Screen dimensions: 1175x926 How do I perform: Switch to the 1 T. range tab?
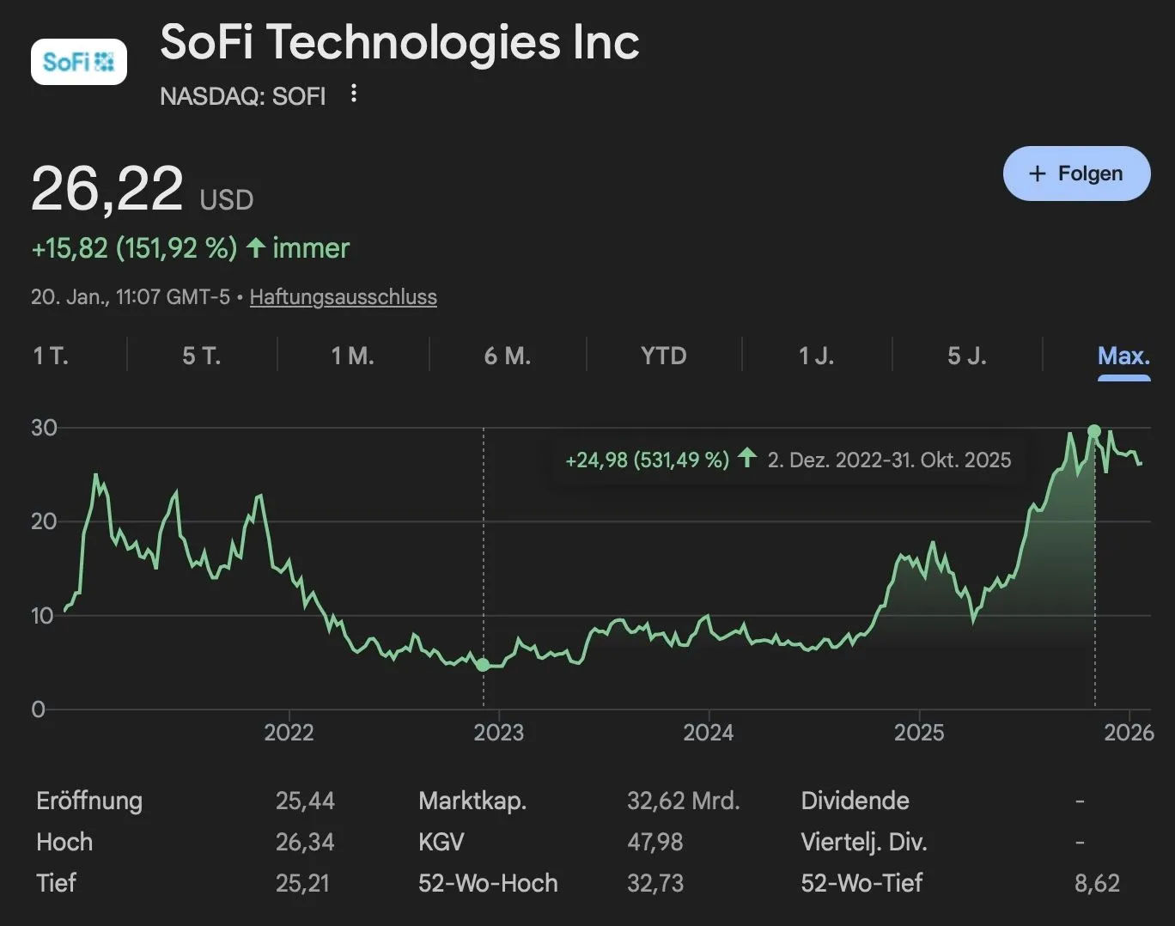[51, 356]
